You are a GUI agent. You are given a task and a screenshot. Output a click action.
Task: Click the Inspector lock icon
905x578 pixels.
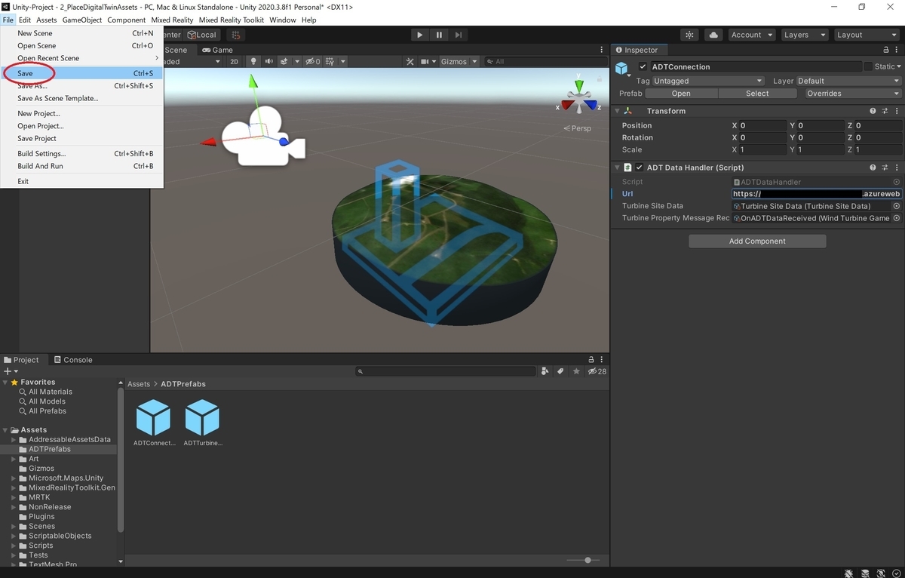(x=885, y=50)
